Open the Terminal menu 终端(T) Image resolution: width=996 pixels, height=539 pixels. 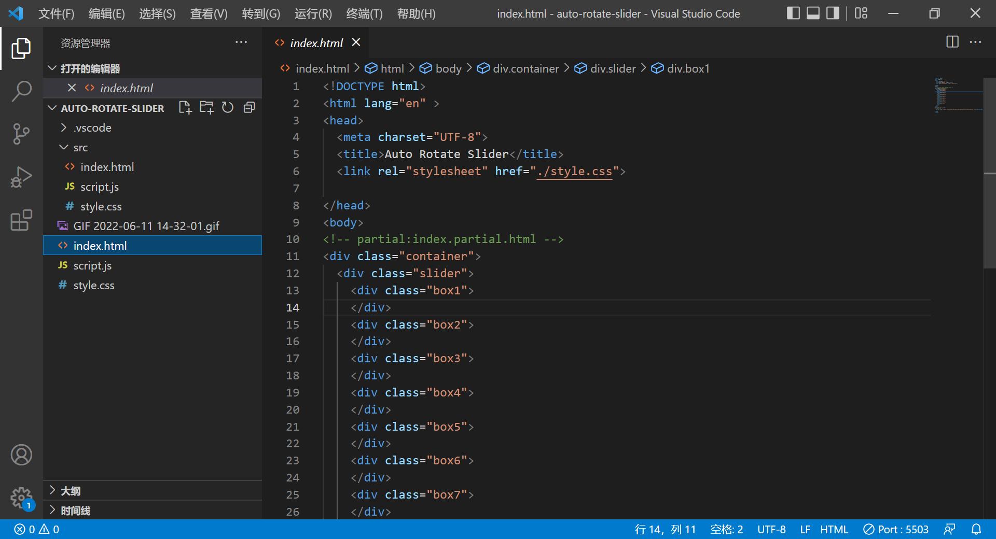click(x=364, y=13)
